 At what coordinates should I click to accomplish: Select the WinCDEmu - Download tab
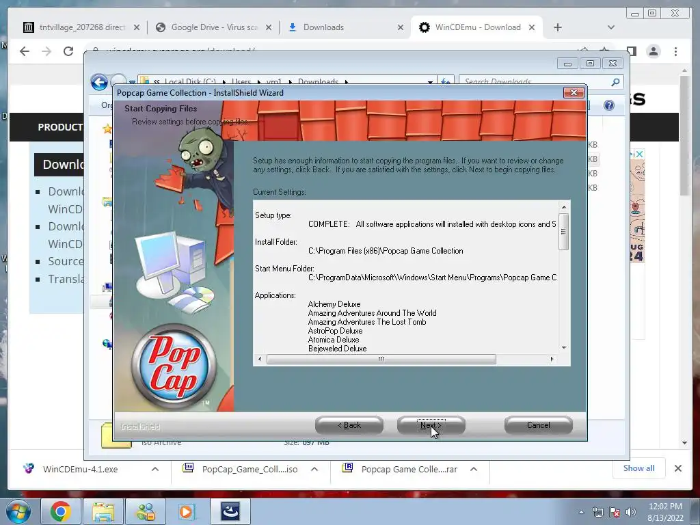[478, 27]
